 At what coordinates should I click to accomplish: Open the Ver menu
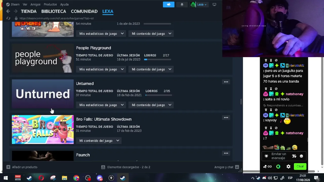click(x=25, y=4)
